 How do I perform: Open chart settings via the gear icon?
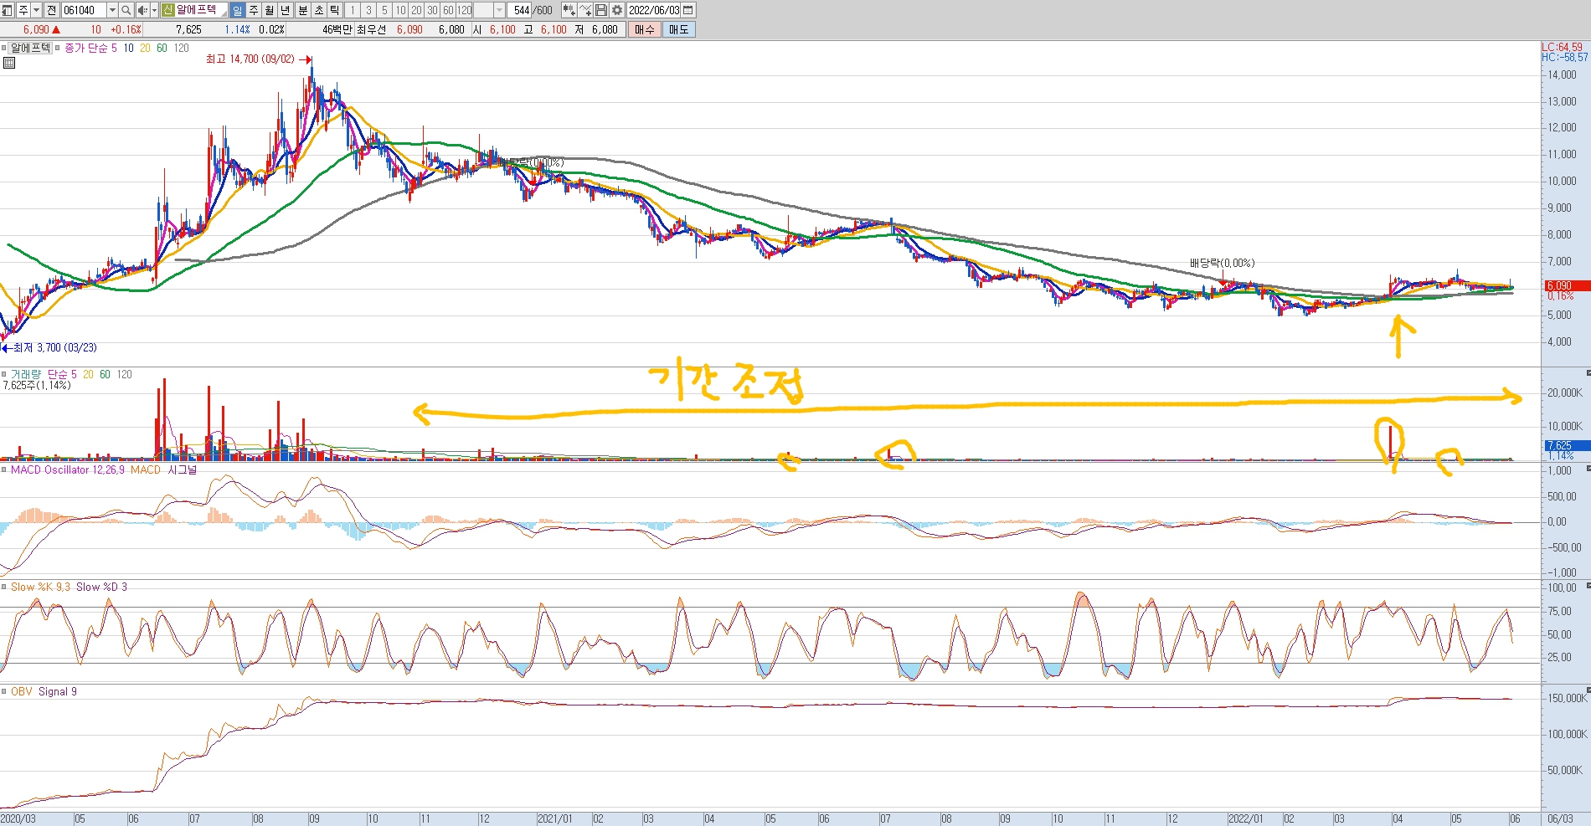pyautogui.click(x=617, y=10)
